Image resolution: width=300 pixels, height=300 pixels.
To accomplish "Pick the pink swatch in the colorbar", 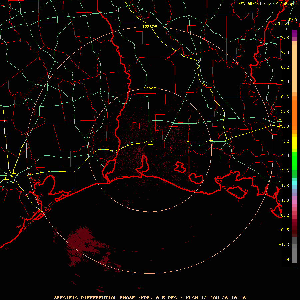I will coord(294,202).
